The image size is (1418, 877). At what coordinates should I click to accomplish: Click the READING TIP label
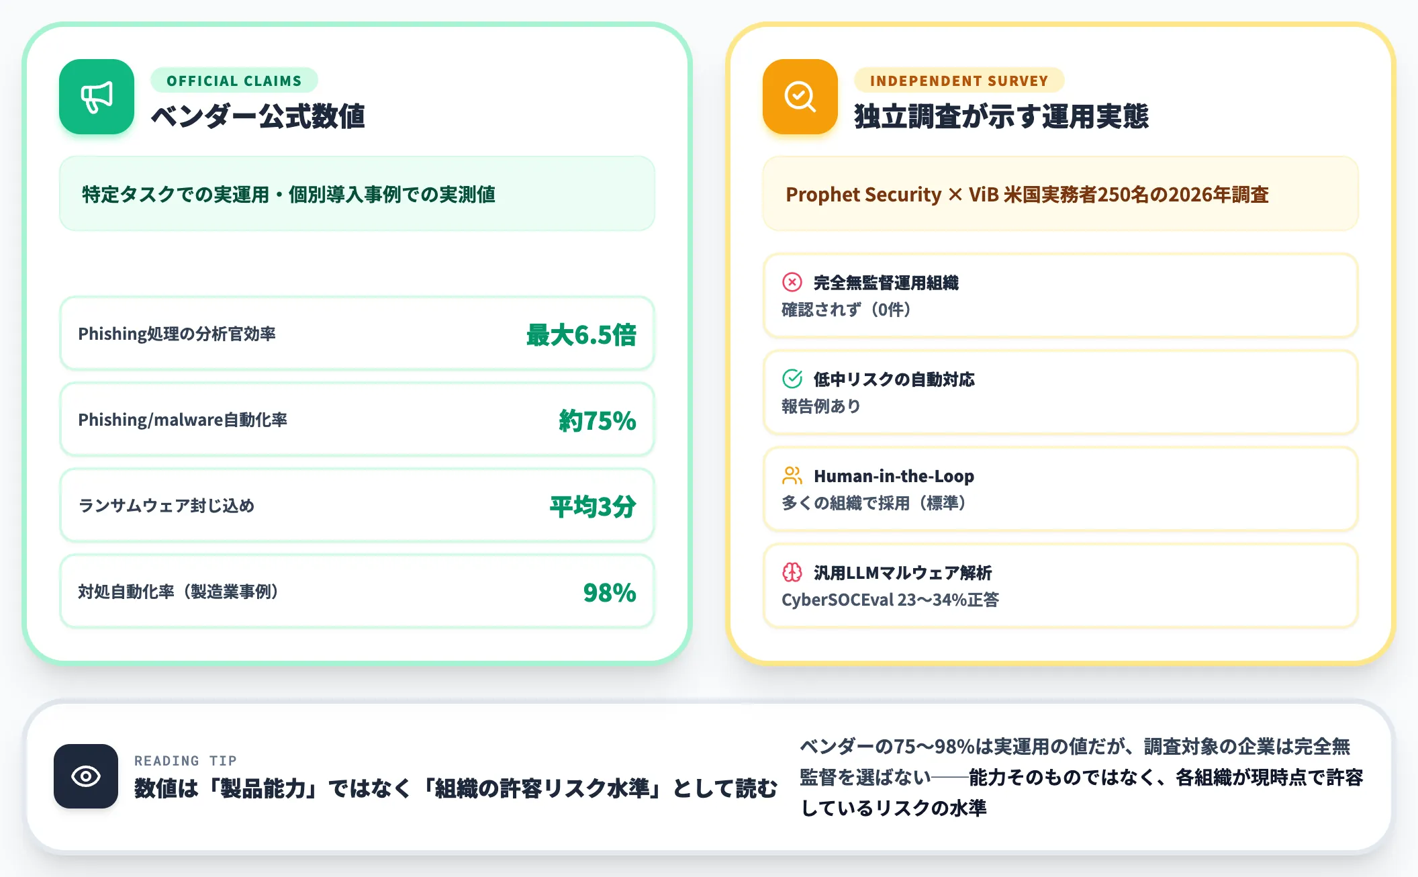pyautogui.click(x=185, y=760)
